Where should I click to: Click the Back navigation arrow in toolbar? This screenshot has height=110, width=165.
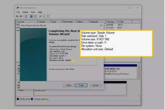click(x=17, y=16)
